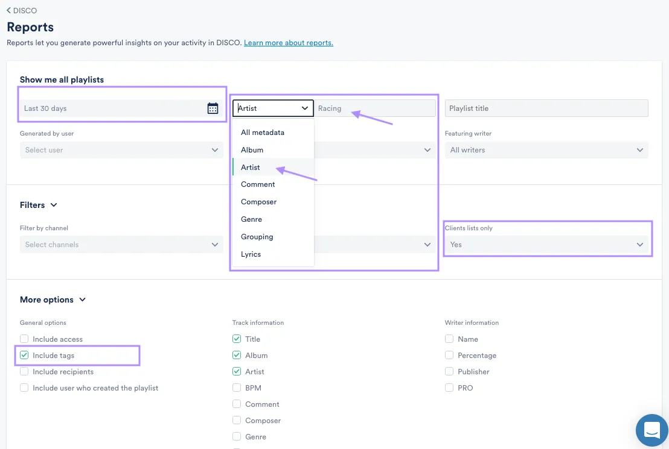Expand the Featuring writer dropdown
The height and width of the screenshot is (449, 669).
pyautogui.click(x=546, y=150)
